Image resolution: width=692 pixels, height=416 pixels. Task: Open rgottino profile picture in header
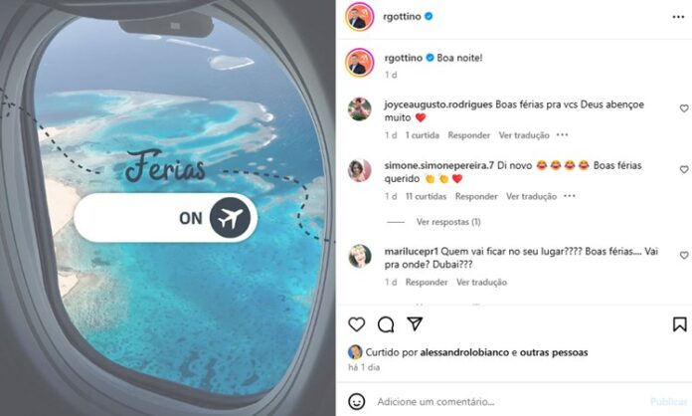[x=360, y=17]
